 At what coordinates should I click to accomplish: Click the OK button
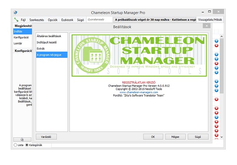153,137
